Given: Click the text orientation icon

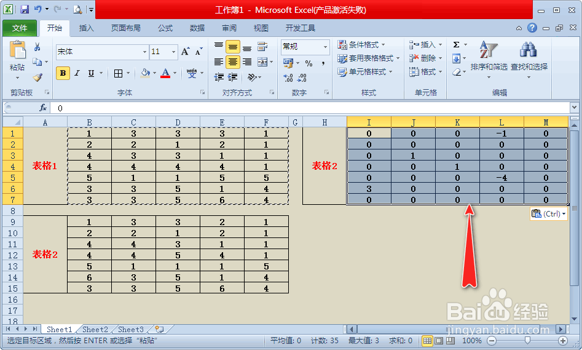Looking at the screenshot, I should (253, 78).
